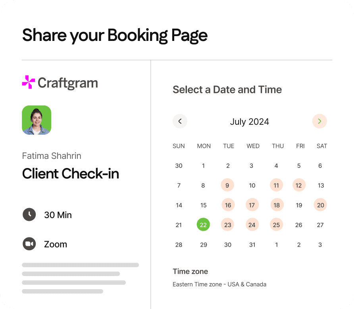This screenshot has height=309, width=354.
Task: Select the highlighted date July 22
Action: coord(203,224)
